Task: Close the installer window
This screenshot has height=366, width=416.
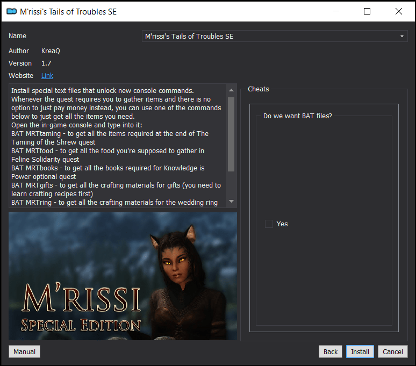Action: tap(398, 11)
